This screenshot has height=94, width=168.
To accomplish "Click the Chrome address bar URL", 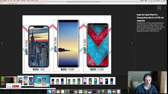I will point(26,3).
